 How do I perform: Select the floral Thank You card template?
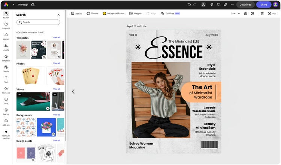click(23, 50)
